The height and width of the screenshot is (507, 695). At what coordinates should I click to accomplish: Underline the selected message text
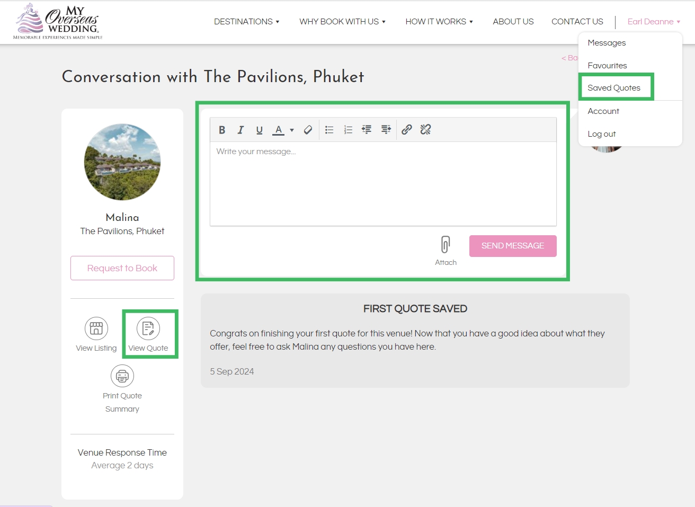coord(259,130)
